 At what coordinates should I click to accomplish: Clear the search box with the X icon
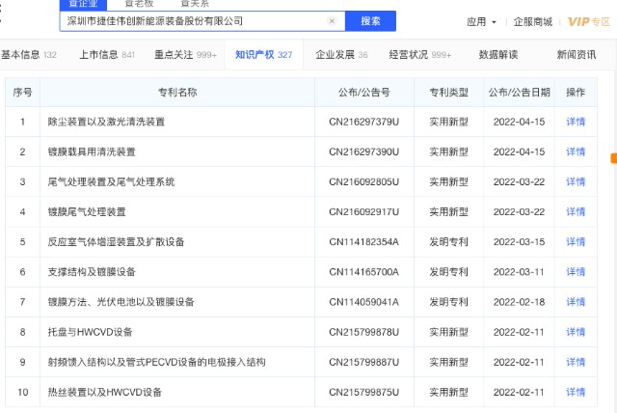tap(333, 20)
